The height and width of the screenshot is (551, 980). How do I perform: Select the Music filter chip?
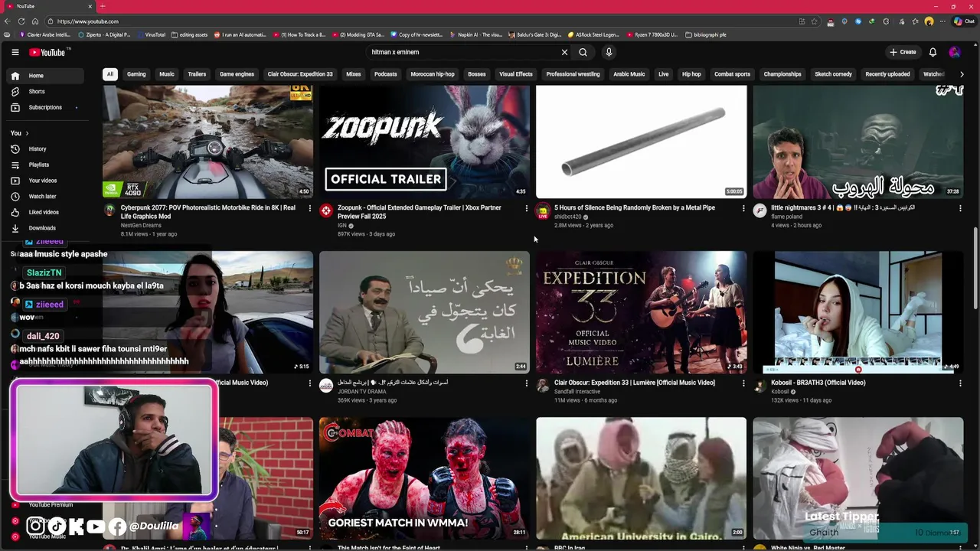click(167, 74)
